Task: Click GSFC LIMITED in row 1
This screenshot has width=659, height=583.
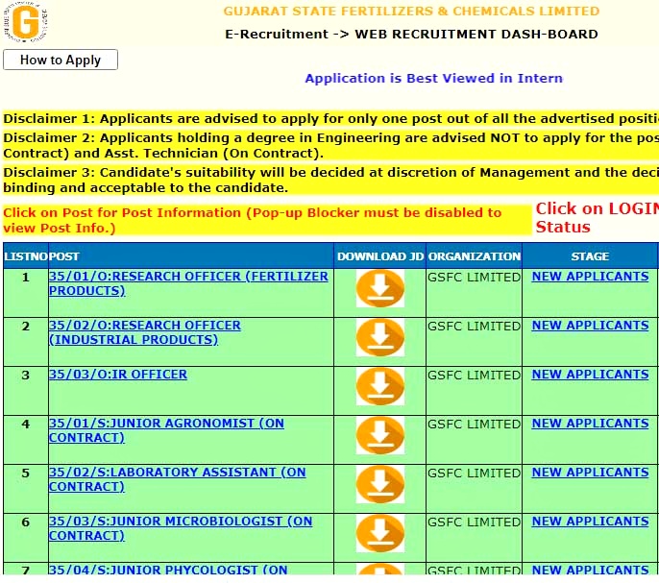Action: coord(475,278)
